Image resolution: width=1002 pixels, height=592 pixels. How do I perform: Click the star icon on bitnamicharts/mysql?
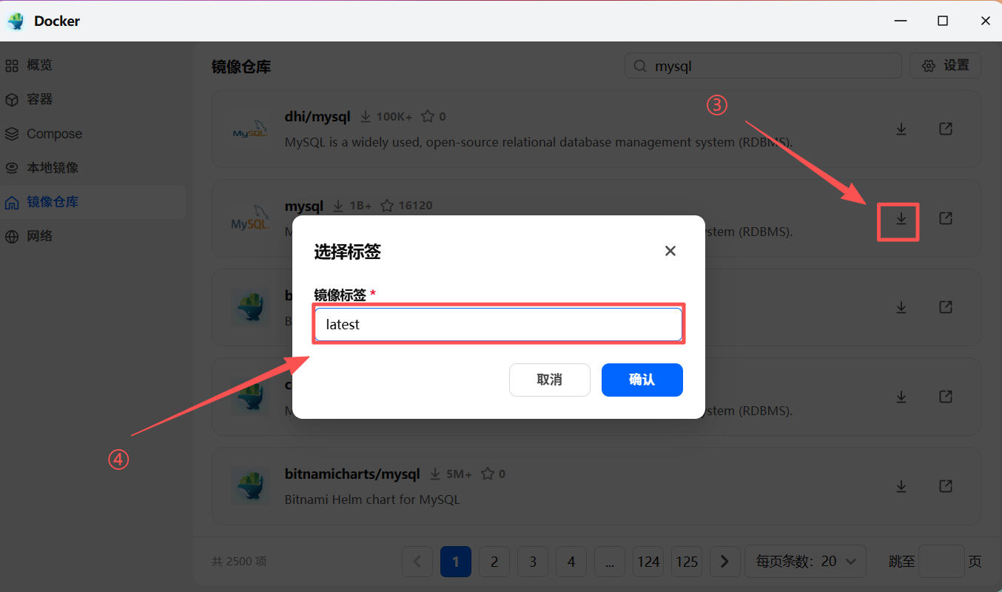click(x=487, y=474)
